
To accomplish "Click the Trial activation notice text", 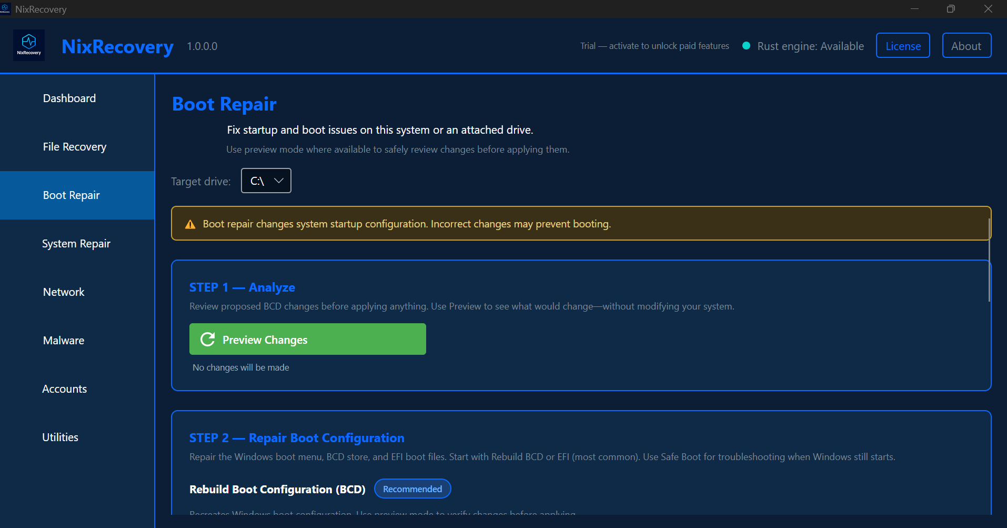I will [x=654, y=46].
